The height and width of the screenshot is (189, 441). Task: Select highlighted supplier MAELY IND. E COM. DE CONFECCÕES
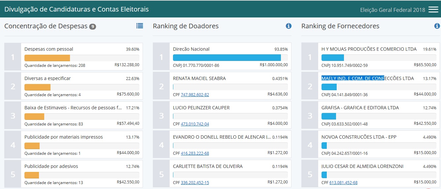tap(368, 78)
